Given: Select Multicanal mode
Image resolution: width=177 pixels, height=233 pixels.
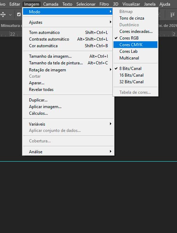Looking at the screenshot, I should (135, 58).
